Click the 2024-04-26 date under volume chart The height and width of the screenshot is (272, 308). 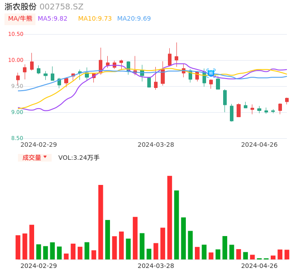pyautogui.click(x=260, y=266)
